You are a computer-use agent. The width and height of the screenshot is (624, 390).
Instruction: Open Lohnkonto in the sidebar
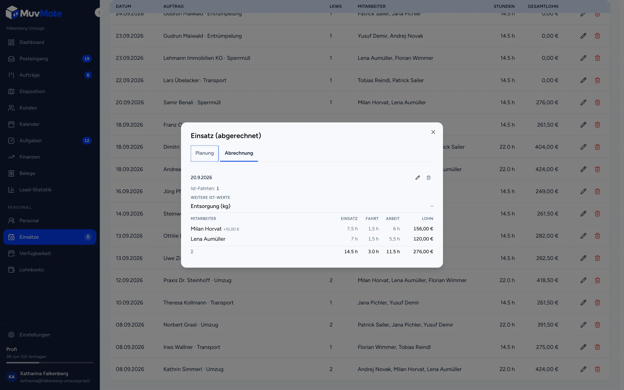[49, 270]
